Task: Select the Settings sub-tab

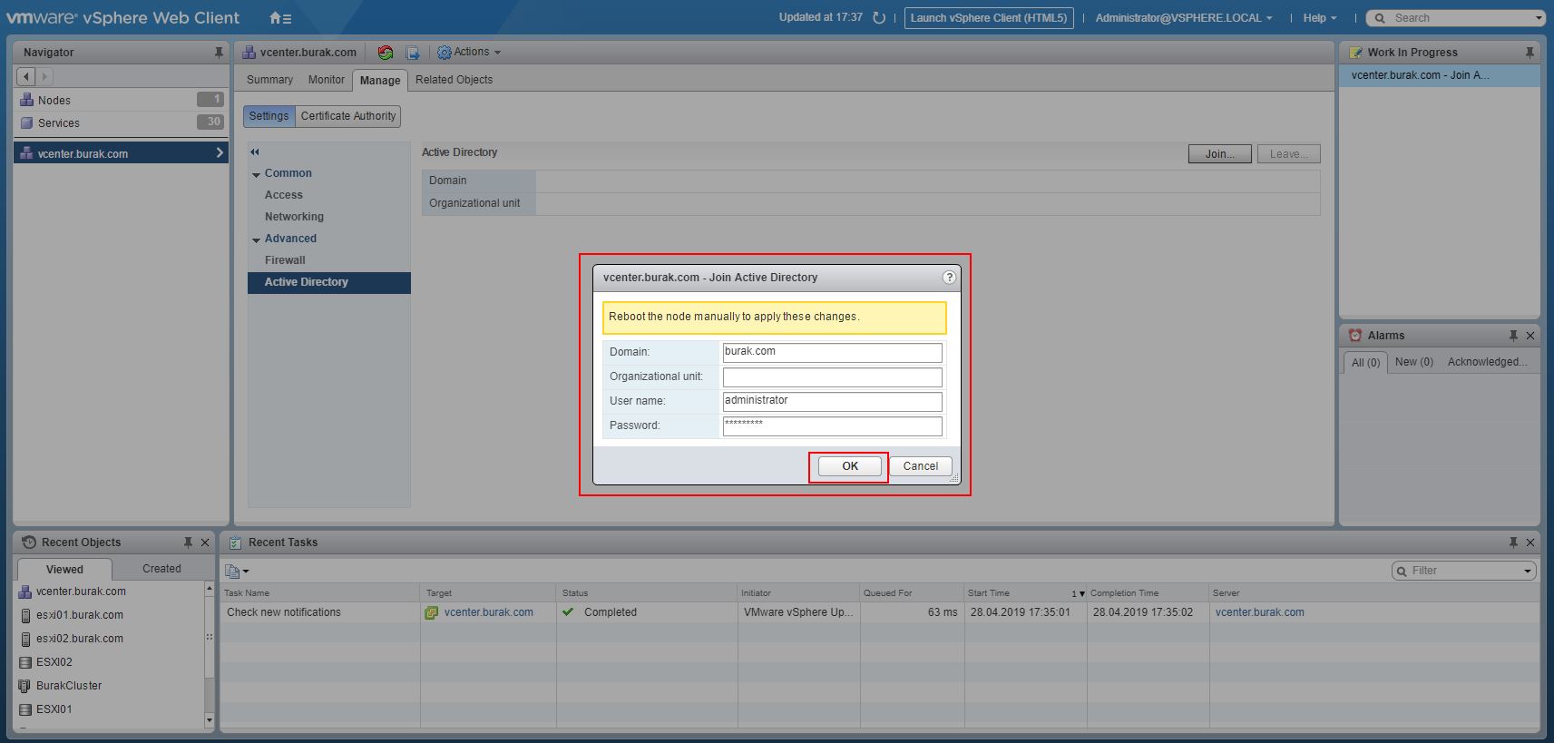Action: tap(269, 116)
